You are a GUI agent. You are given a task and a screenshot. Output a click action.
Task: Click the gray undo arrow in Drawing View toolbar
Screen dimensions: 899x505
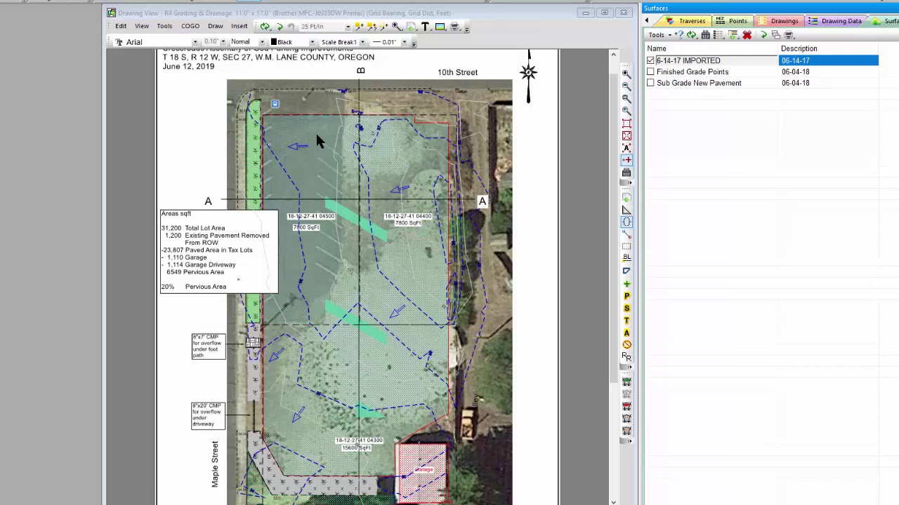click(291, 27)
